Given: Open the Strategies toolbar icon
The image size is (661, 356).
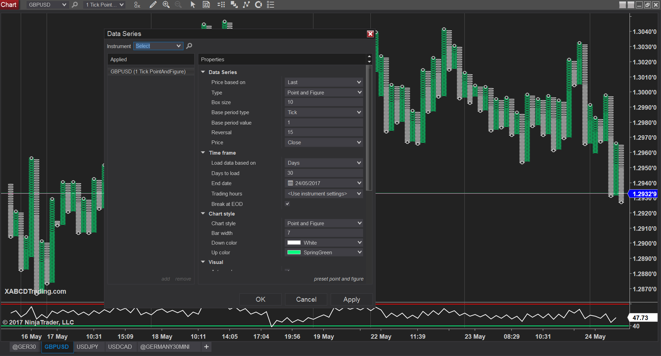Looking at the screenshot, I should click(258, 4).
